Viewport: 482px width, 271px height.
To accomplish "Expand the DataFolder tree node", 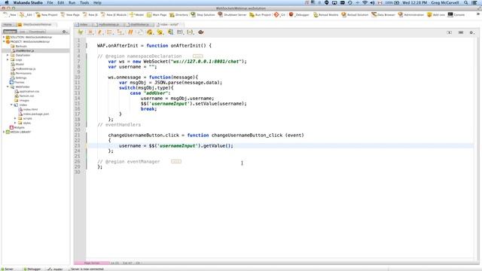I will tap(8, 55).
